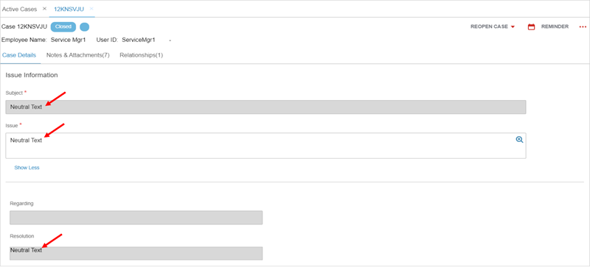This screenshot has height=267, width=590.
Task: Open the Relationships(1) tab
Action: (x=141, y=55)
